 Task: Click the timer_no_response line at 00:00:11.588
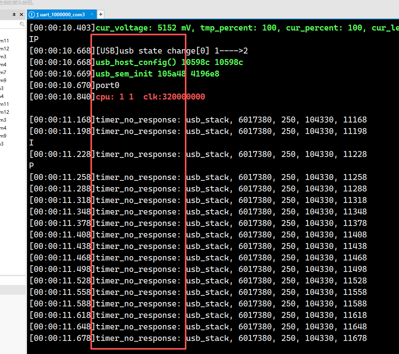click(198, 304)
